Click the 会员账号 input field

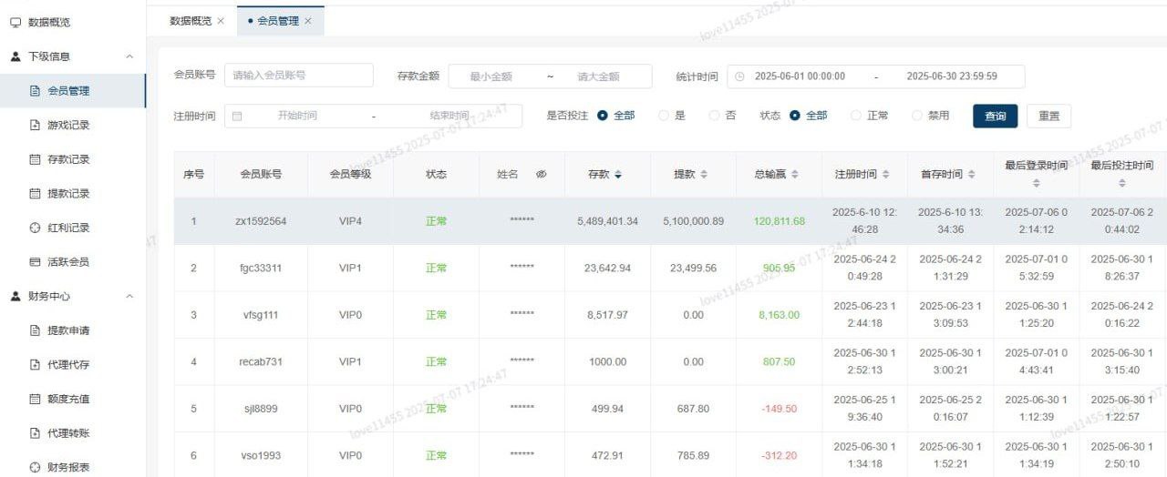pyautogui.click(x=299, y=76)
